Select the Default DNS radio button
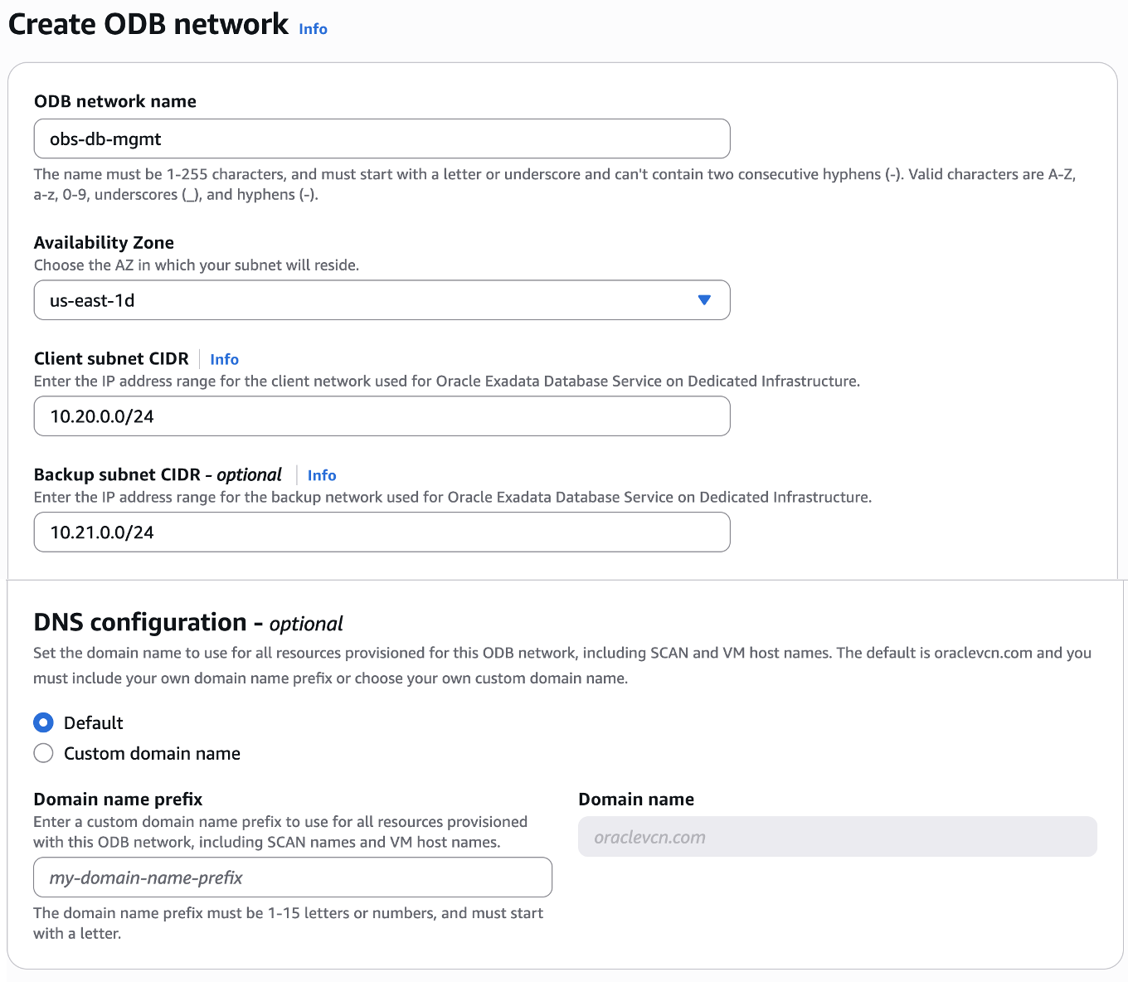The width and height of the screenshot is (1128, 982). [43, 722]
